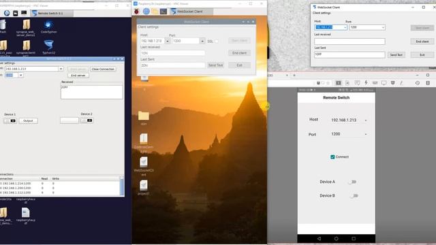
Task: Click Send Text in Raspberry WebSocket Client
Action: pos(216,65)
